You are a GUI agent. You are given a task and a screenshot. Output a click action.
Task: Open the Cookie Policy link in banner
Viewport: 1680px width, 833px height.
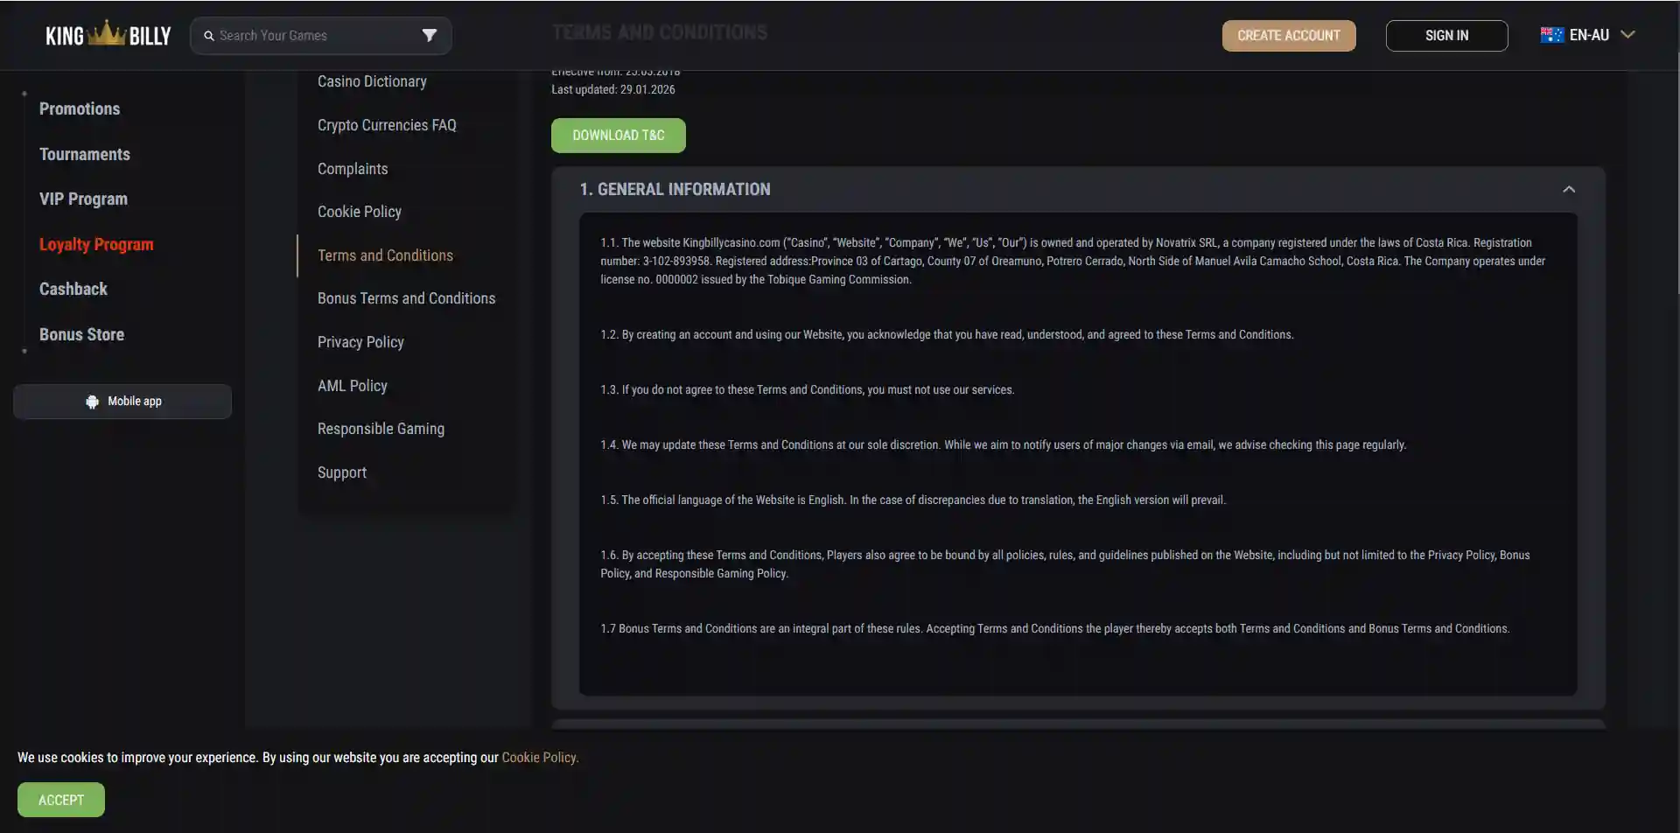pos(540,758)
